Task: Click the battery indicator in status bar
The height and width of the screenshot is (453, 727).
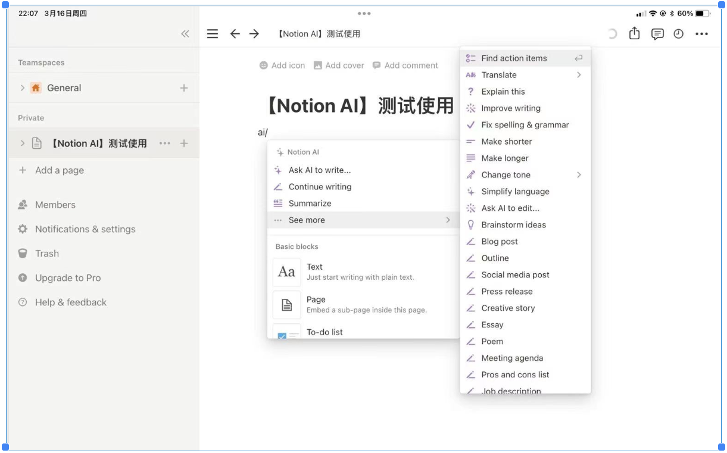Action: 703,13
